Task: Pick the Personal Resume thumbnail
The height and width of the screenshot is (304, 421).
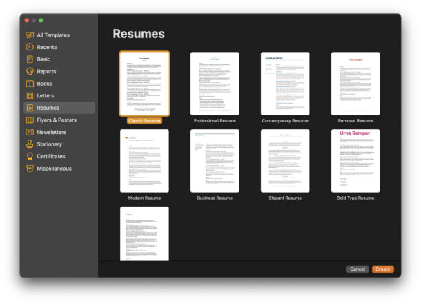Action: pos(355,84)
